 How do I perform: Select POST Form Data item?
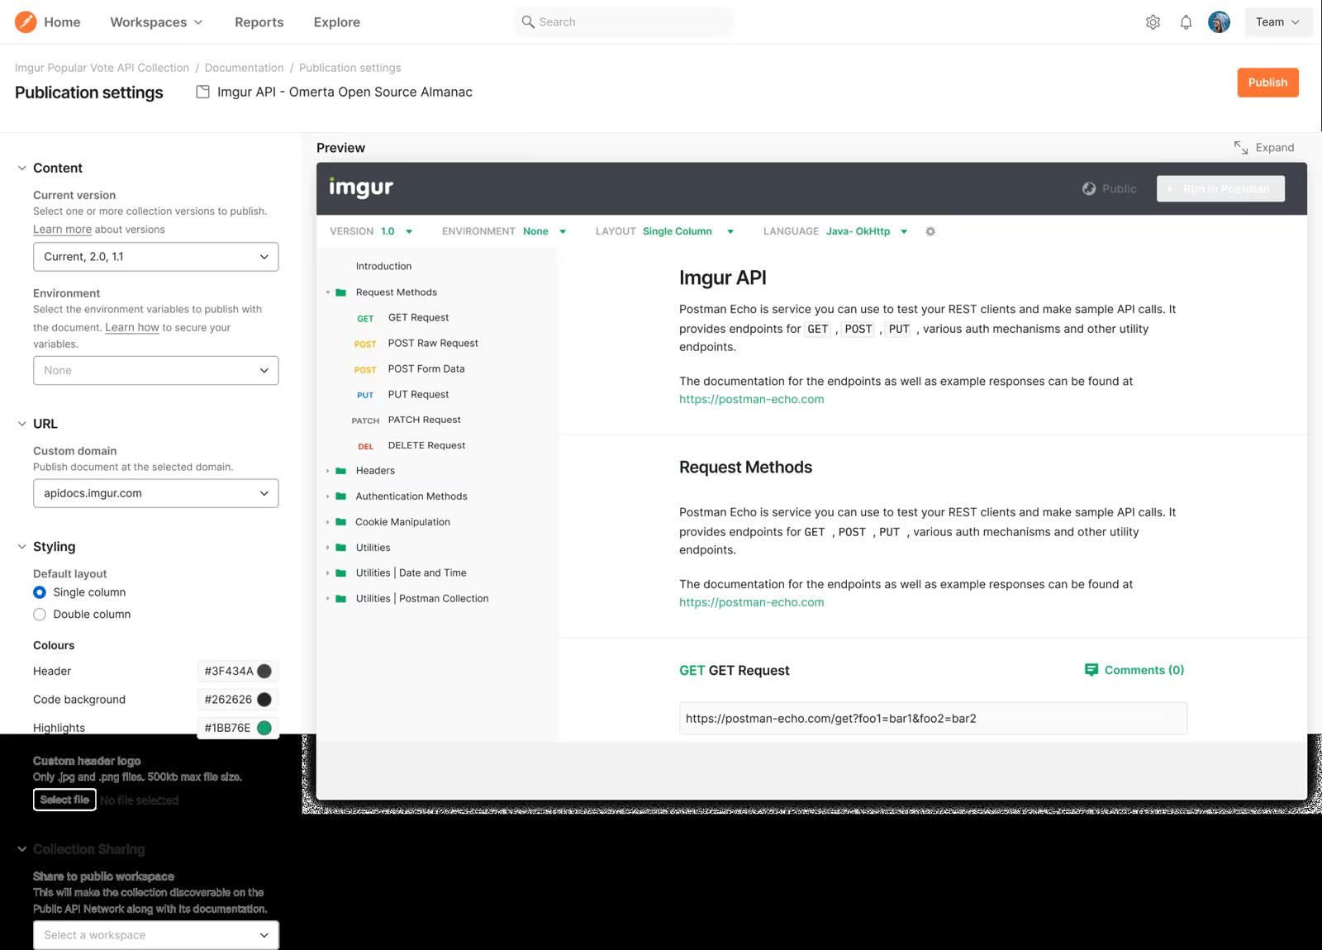pos(426,368)
